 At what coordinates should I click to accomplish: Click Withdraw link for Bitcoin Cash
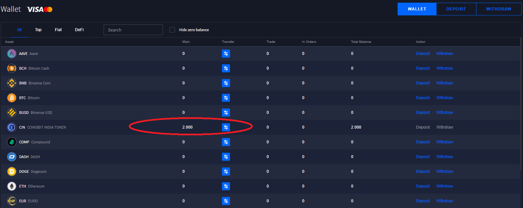pos(445,68)
